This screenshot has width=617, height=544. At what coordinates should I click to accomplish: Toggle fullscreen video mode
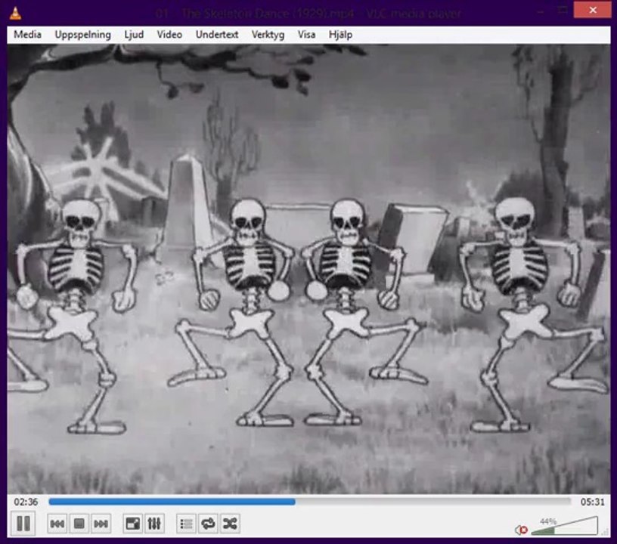pos(132,524)
